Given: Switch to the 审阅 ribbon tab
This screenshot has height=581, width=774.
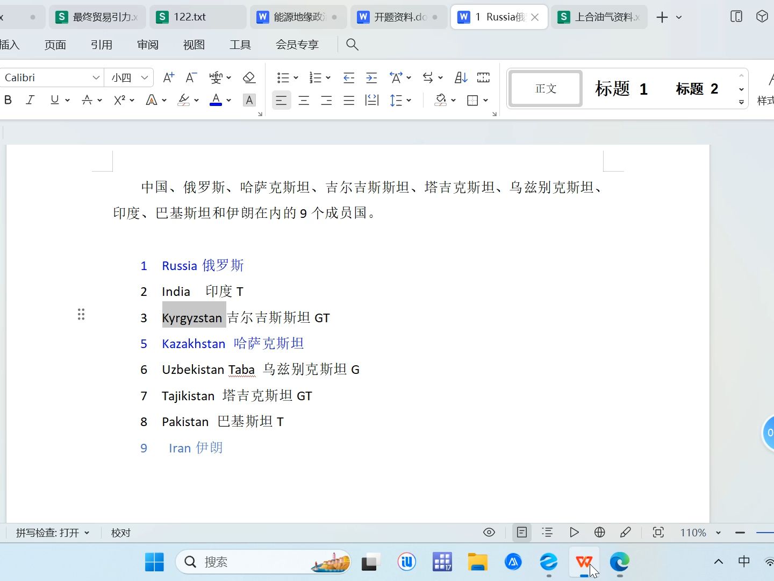Looking at the screenshot, I should pyautogui.click(x=147, y=45).
